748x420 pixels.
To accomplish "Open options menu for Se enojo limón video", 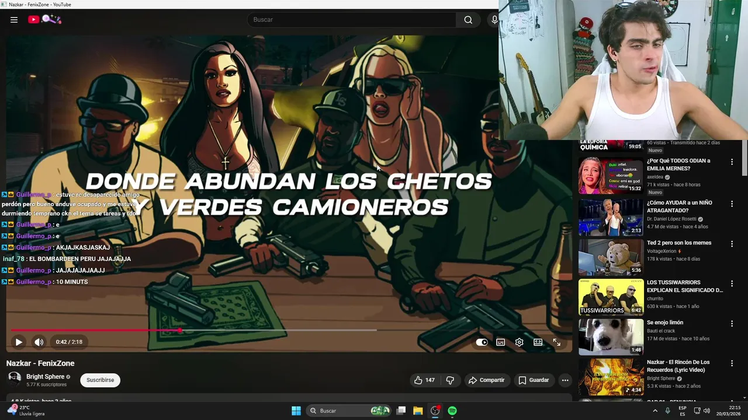I will [732, 323].
